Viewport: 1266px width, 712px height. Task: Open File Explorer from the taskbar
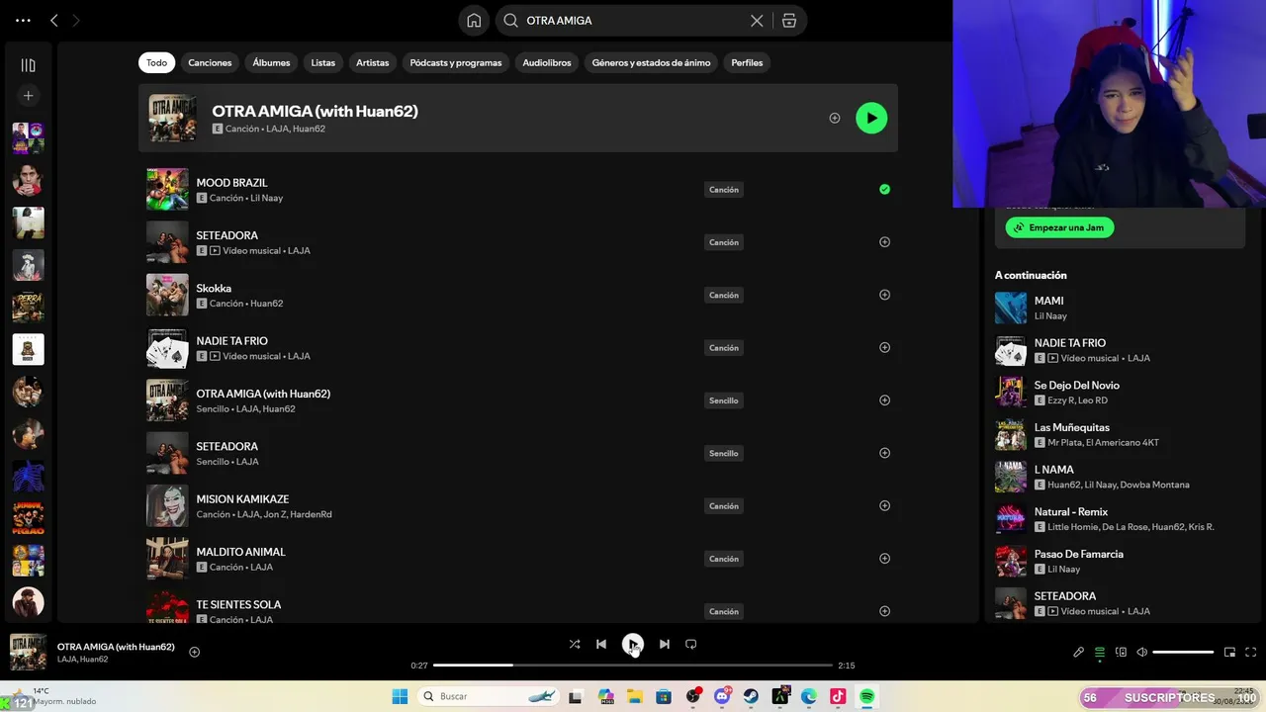(634, 696)
